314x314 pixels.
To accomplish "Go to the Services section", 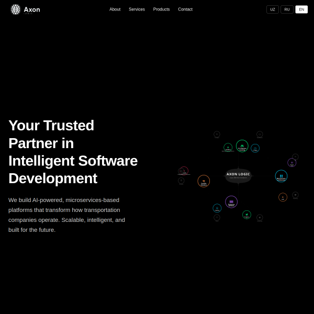I will [x=137, y=9].
